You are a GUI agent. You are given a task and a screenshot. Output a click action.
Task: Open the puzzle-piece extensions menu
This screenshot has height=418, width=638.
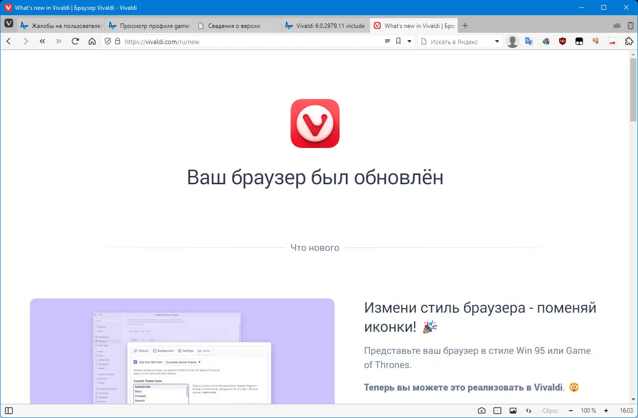629,41
